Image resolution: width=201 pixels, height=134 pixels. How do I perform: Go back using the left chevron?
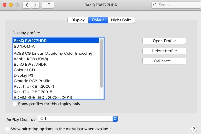(27, 5)
